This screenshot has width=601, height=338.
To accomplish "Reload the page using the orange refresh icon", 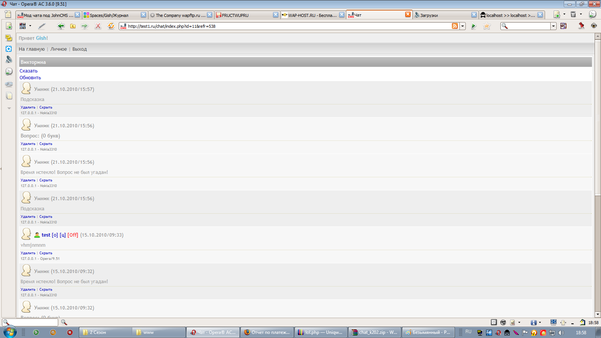I will pyautogui.click(x=111, y=26).
